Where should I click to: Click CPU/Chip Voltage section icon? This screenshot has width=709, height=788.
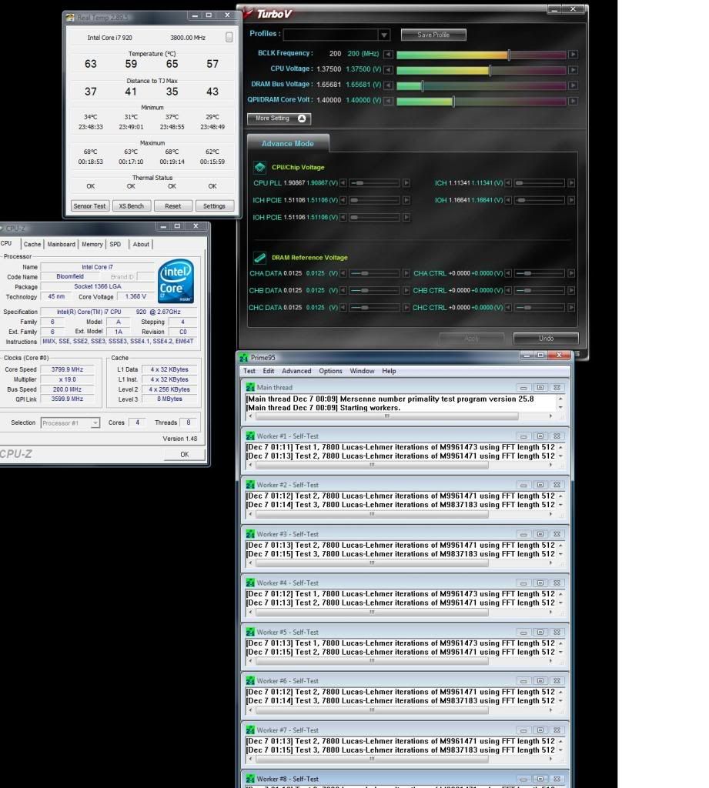click(259, 167)
